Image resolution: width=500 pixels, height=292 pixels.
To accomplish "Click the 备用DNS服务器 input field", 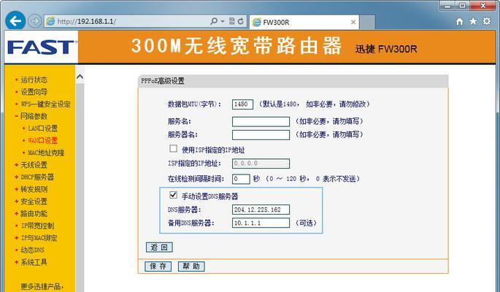I will tap(261, 223).
